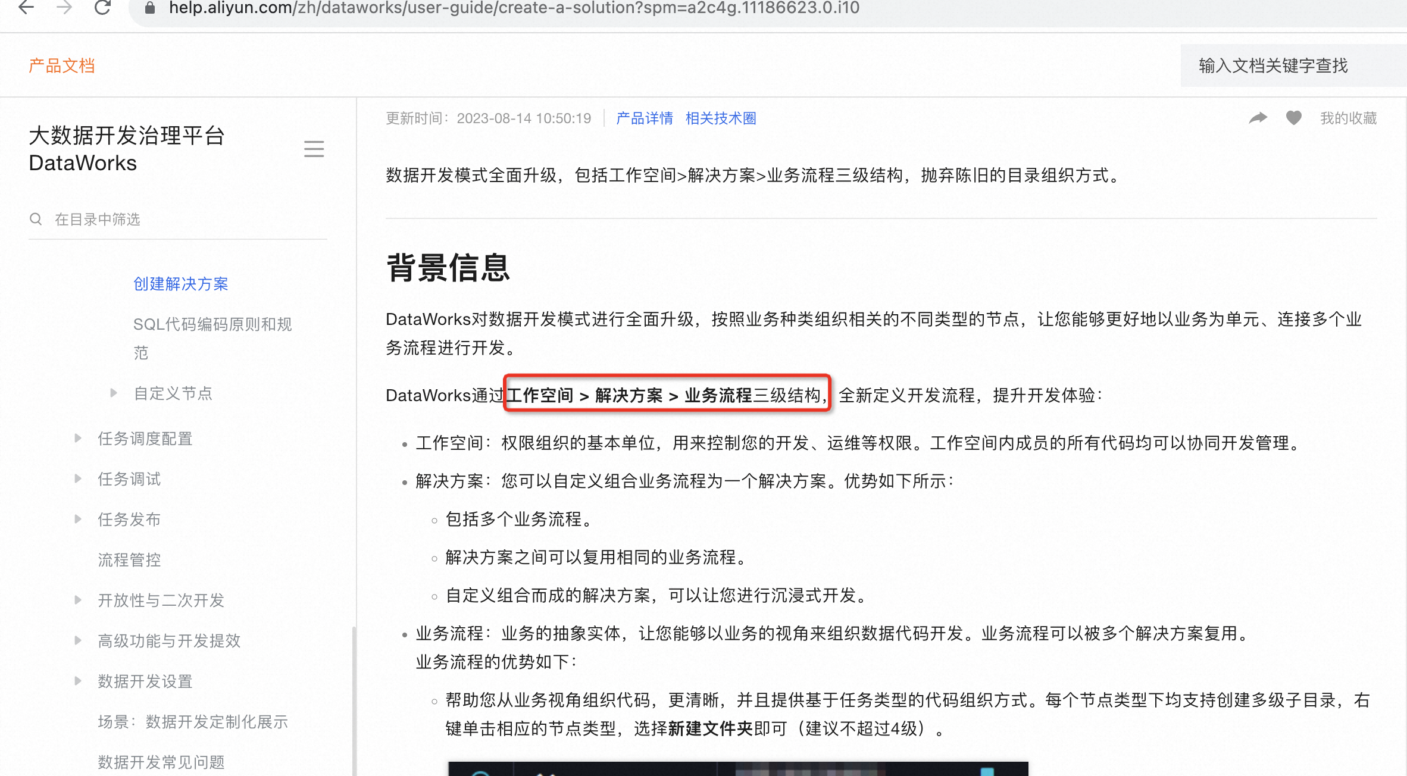The image size is (1407, 776).
Task: Focus the 输入文档关键字查找 search box
Action: click(1293, 65)
